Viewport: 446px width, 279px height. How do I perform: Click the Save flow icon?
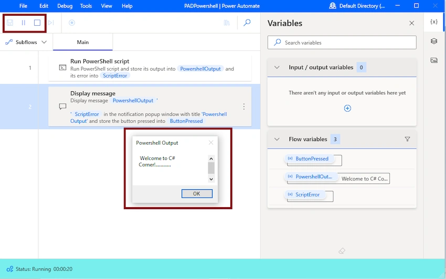pyautogui.click(x=10, y=23)
